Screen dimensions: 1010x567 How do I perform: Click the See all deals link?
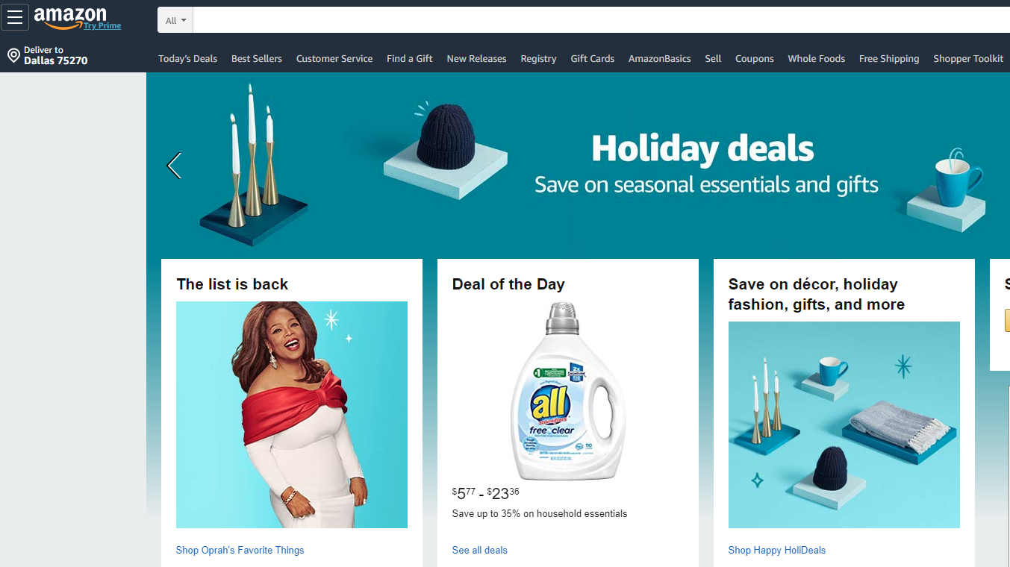[x=480, y=551]
